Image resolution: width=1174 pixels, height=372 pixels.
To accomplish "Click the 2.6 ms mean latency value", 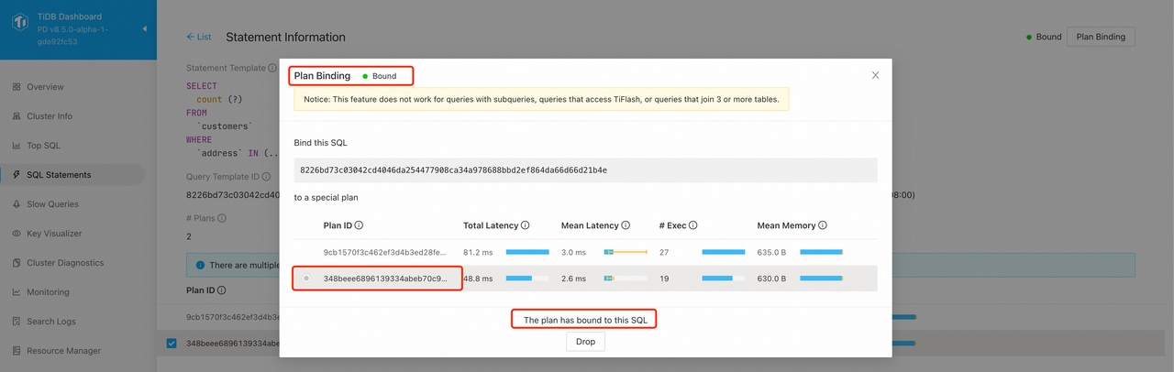I will (x=572, y=279).
